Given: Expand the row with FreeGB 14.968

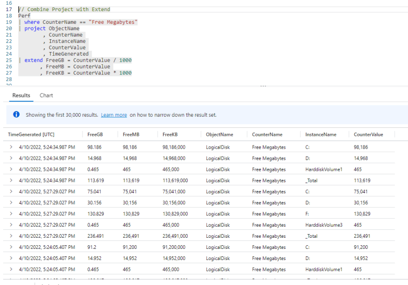Looking at the screenshot, I should [11, 158].
